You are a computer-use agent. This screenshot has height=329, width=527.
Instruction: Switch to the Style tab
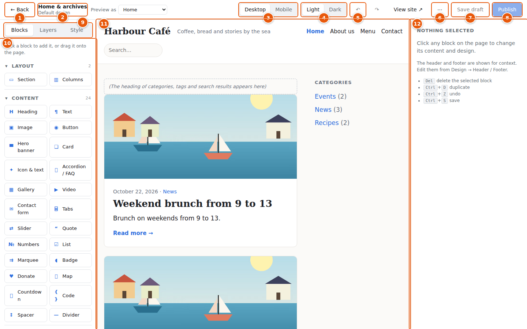[x=76, y=30]
